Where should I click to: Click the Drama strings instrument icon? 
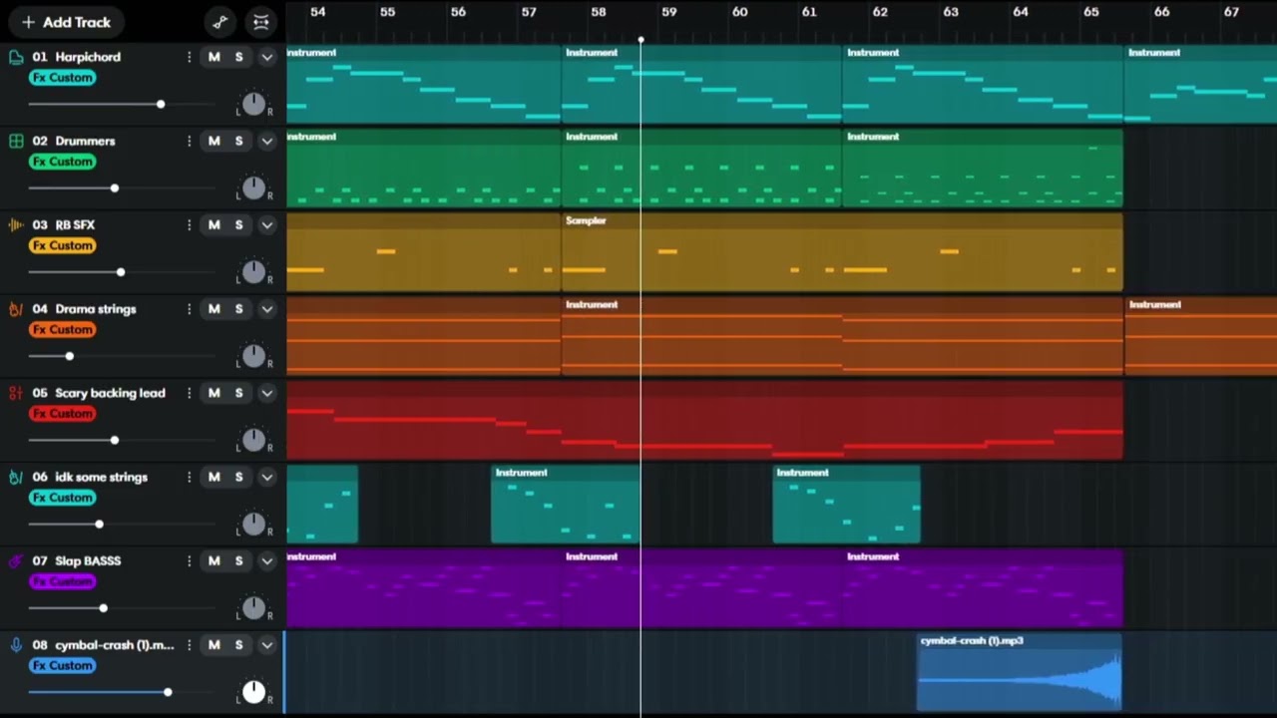16,309
